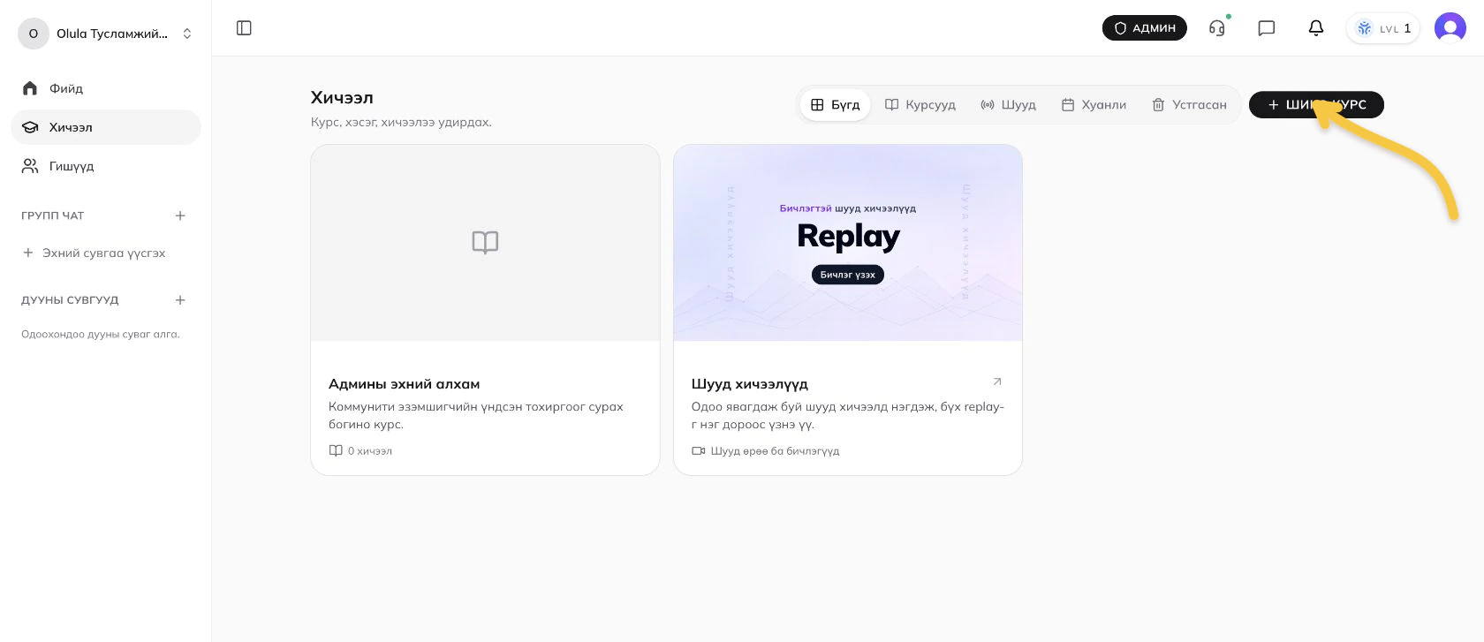This screenshot has width=1484, height=642.
Task: Show the Устгасан deleted tab
Action: click(1189, 105)
